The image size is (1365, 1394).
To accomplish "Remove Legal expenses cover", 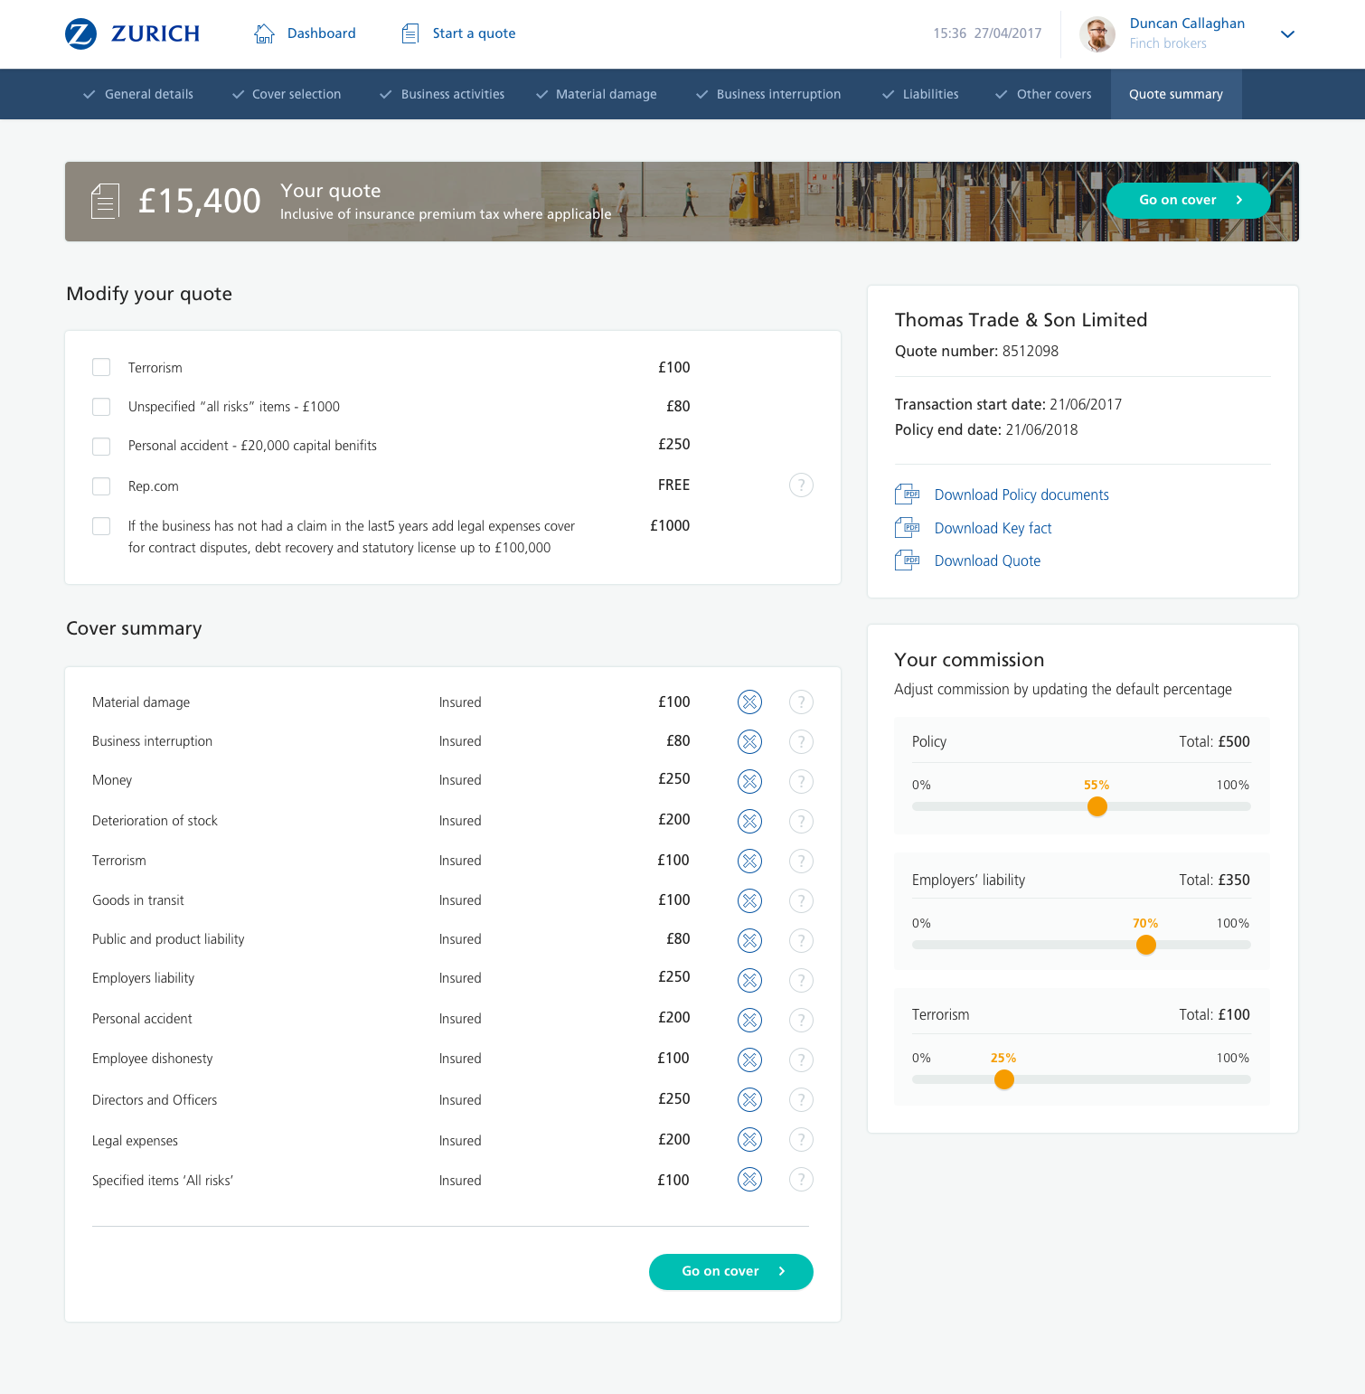I will tap(749, 1139).
